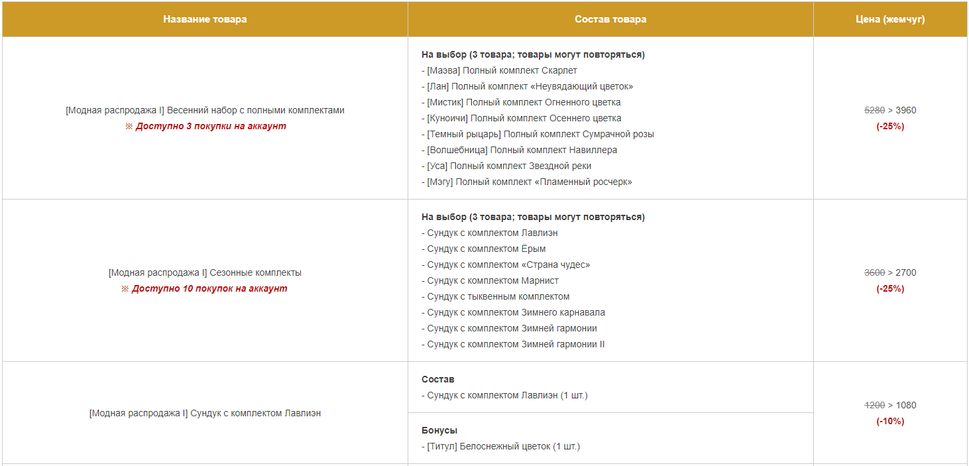Click the (-25%) discount under 3960

[890, 126]
